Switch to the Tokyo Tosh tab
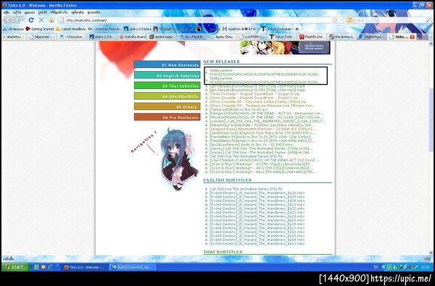Screen dimensions: 435x286 point(283,37)
